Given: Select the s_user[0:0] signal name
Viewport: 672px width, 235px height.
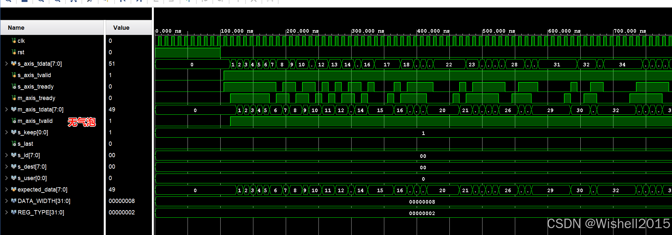Looking at the screenshot, I should 32,178.
